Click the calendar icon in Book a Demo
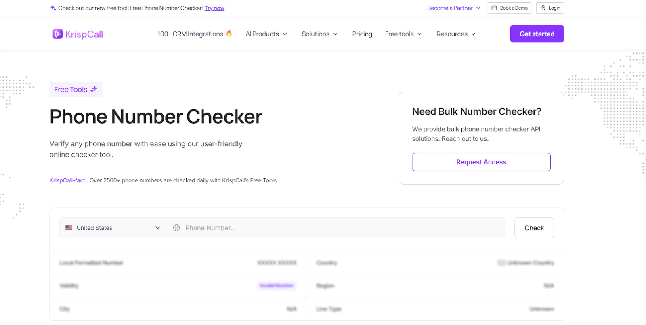 pyautogui.click(x=494, y=8)
